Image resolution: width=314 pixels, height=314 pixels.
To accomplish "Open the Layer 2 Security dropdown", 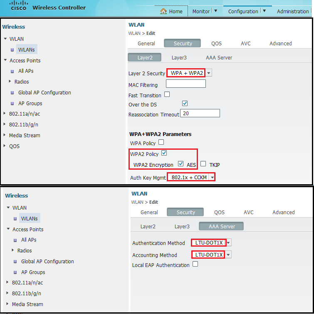I will click(209, 73).
